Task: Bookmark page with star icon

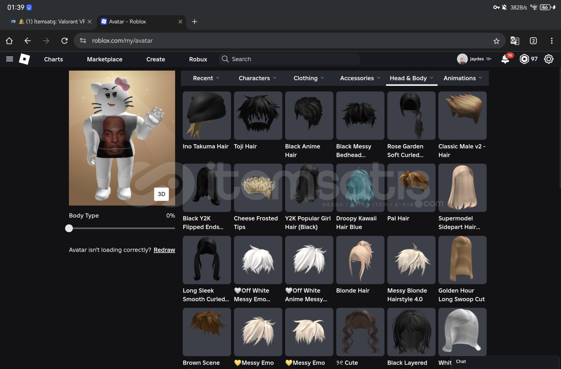Action: coord(496,41)
